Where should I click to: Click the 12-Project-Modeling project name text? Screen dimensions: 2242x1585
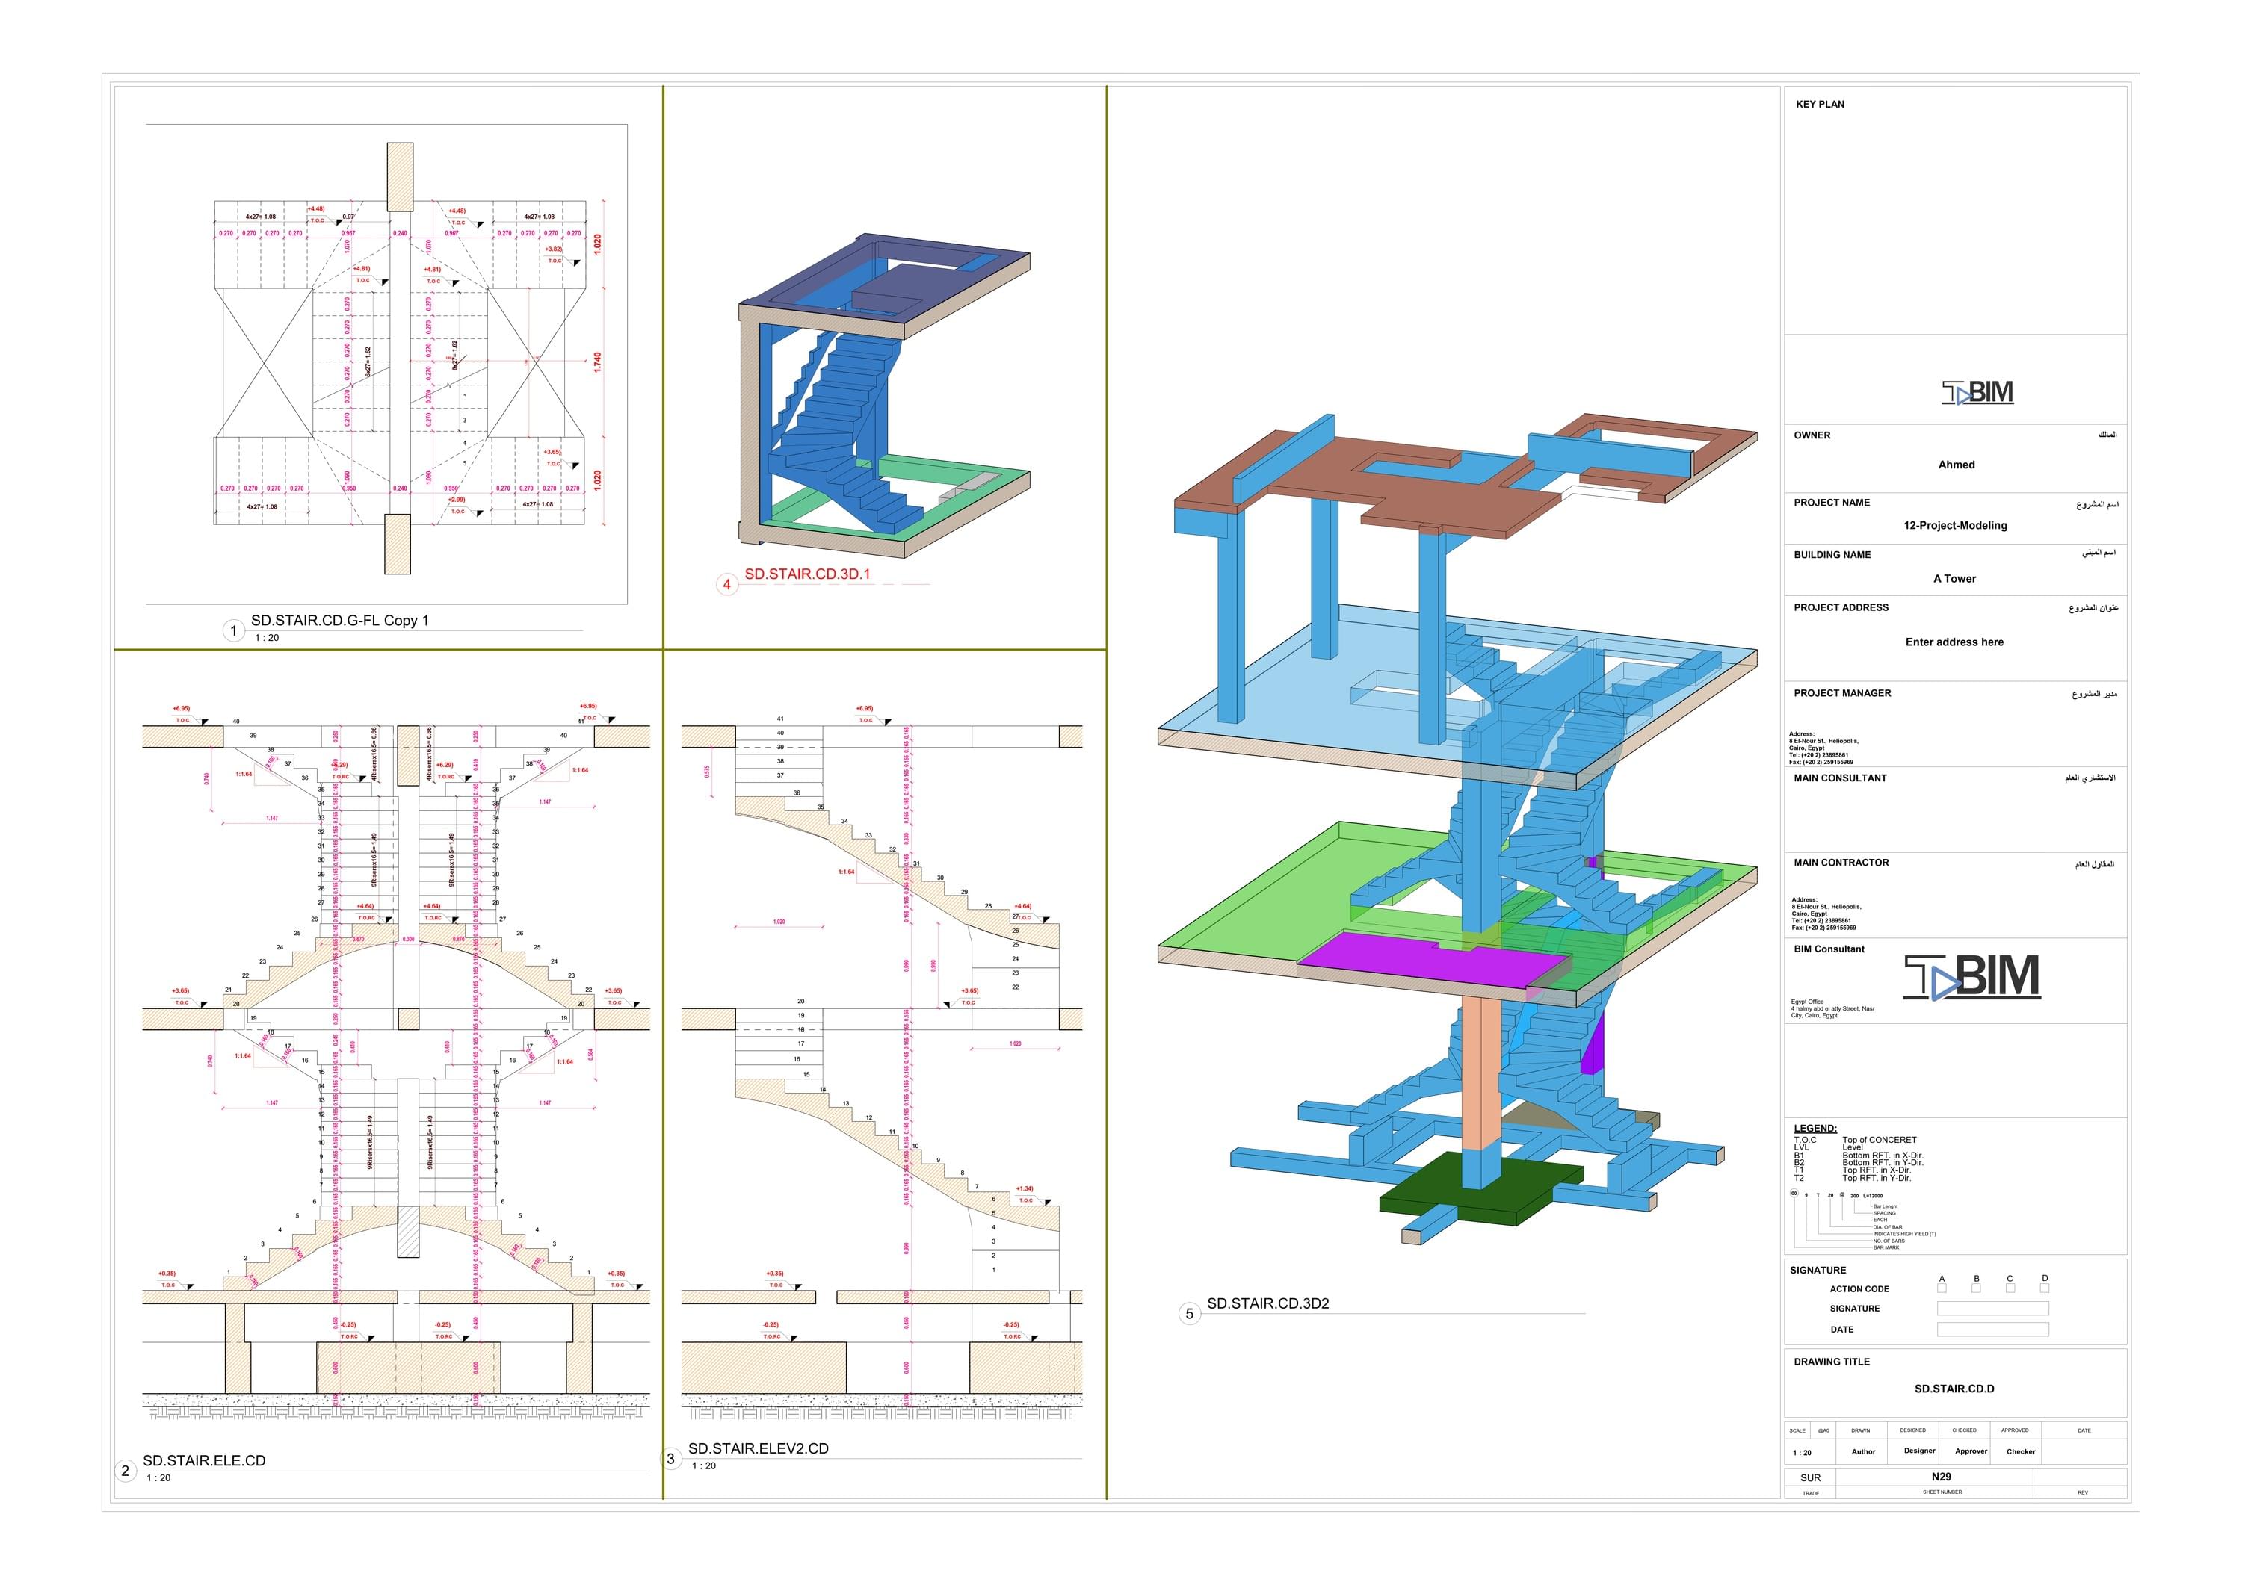pyautogui.click(x=1955, y=525)
